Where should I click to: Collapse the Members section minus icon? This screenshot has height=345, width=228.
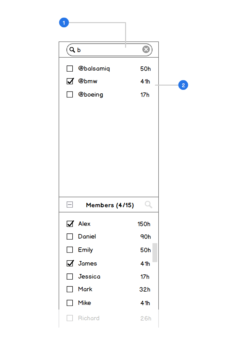pyautogui.click(x=70, y=205)
